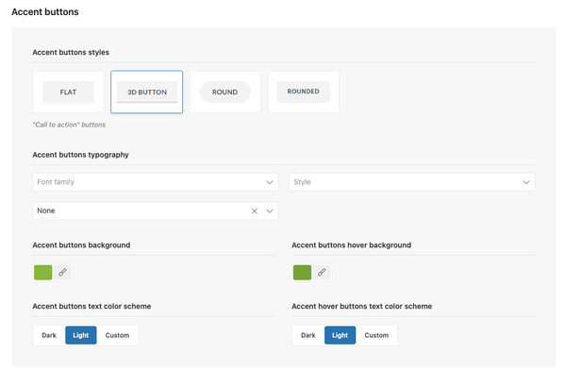Click the Accent buttons heading
Screen dimensions: 566x371
pos(45,12)
